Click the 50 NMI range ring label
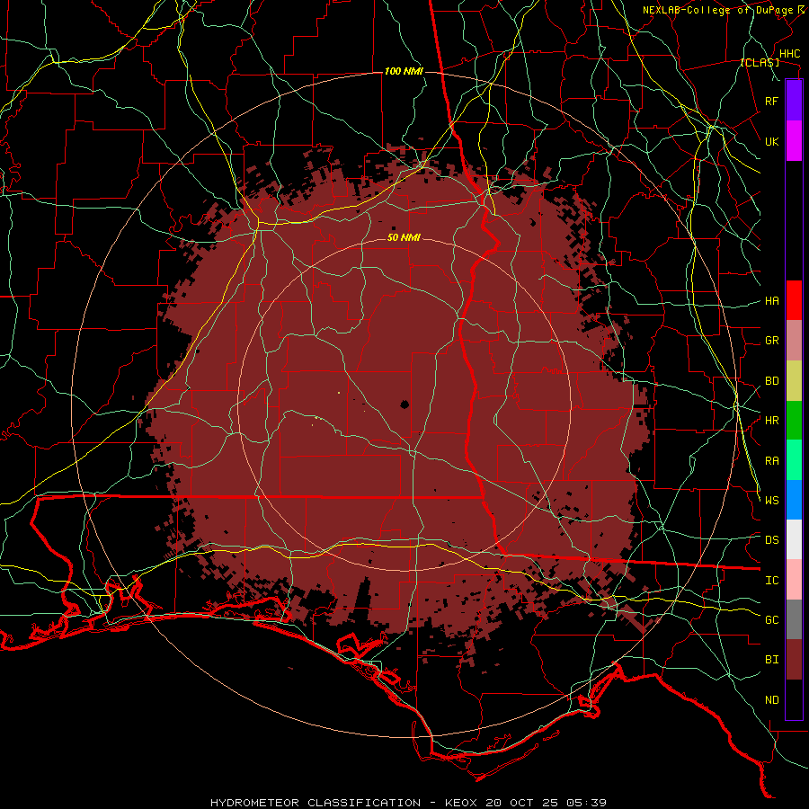This screenshot has height=809, width=809. 404,238
